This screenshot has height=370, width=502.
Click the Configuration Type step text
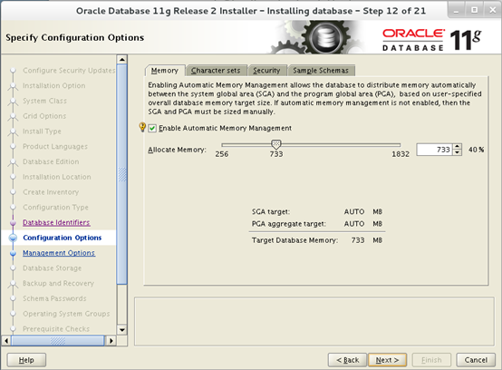(x=55, y=208)
